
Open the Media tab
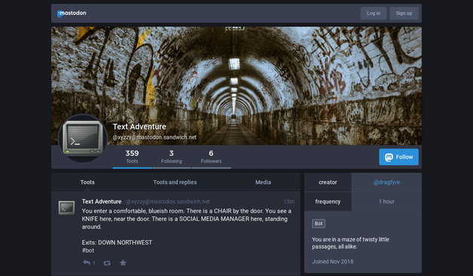(x=263, y=182)
